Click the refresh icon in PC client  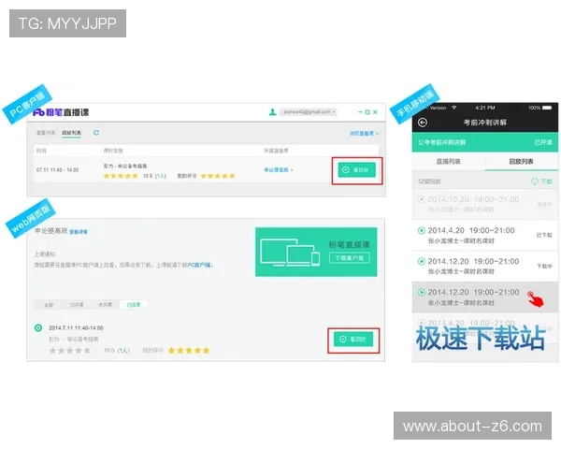tap(96, 133)
